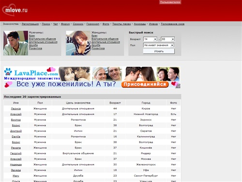This screenshot has height=182, width=242.
Task: Open Длительные отношения under Мужчины
Action: 43,42
